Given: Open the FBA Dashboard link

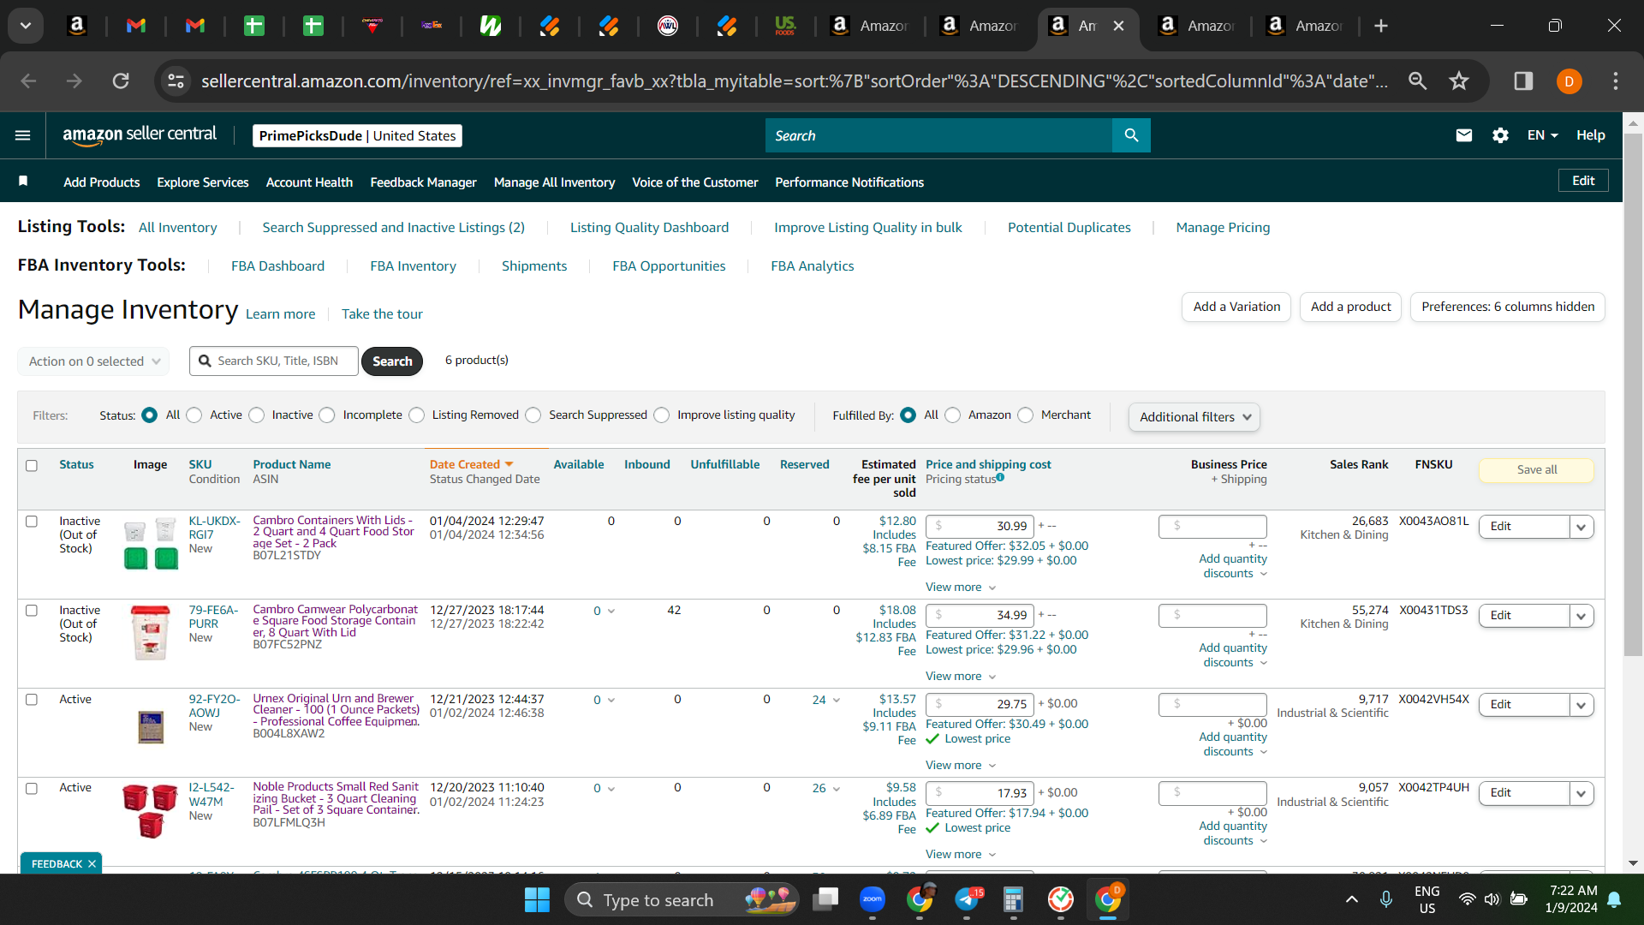Looking at the screenshot, I should 277,266.
